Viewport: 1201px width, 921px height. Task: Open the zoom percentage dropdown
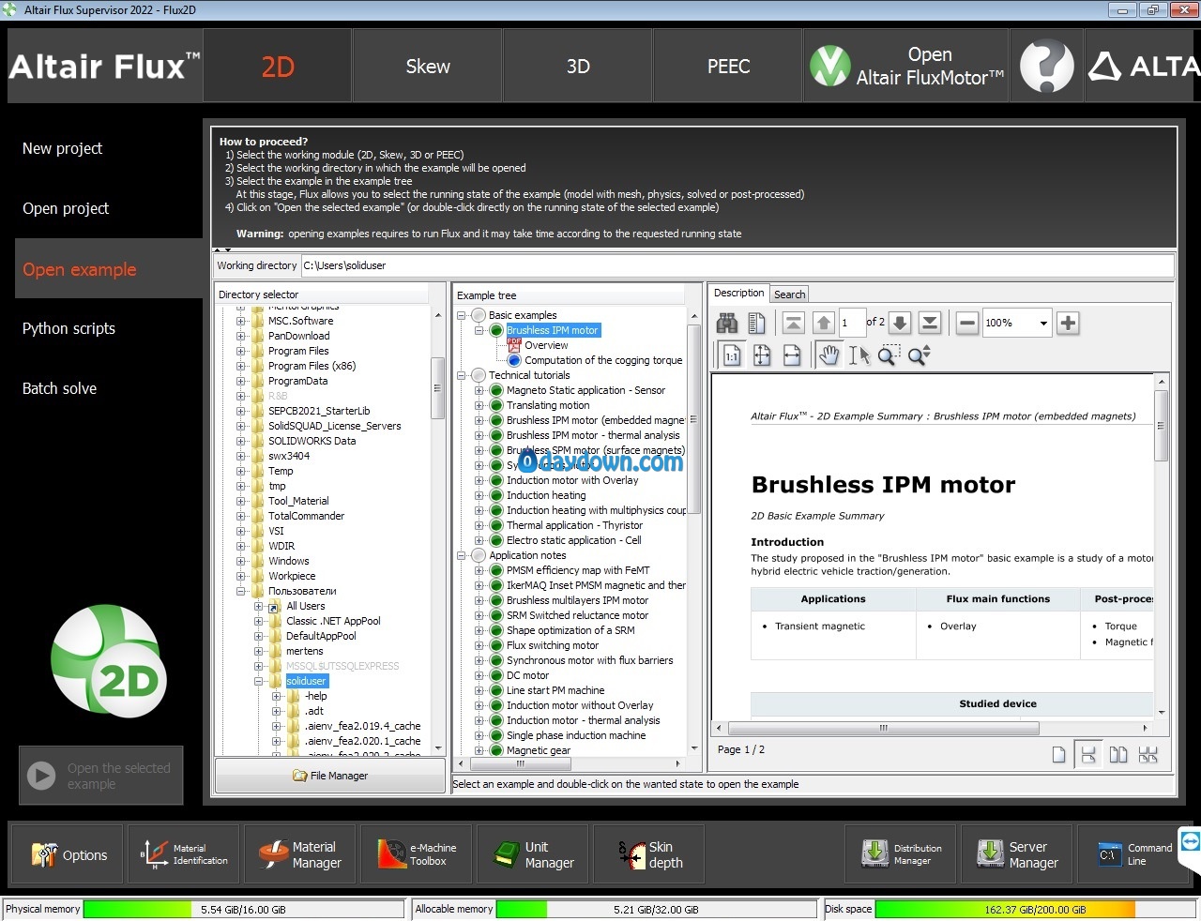pos(1043,324)
